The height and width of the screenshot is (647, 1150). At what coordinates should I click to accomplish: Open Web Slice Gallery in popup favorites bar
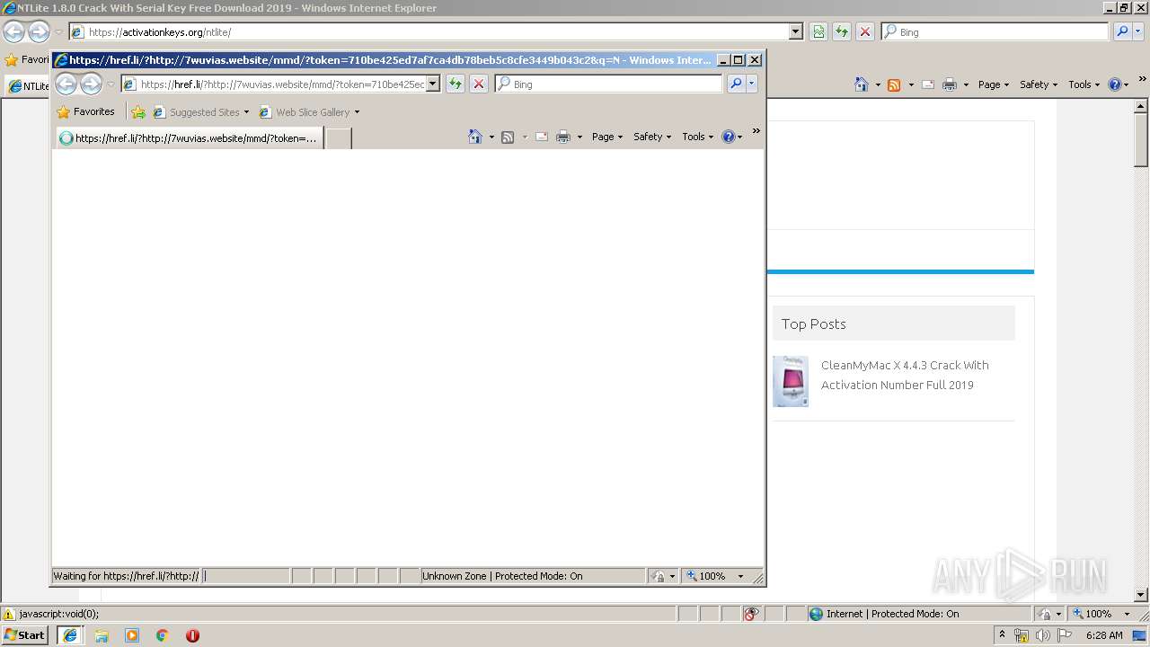(x=309, y=112)
